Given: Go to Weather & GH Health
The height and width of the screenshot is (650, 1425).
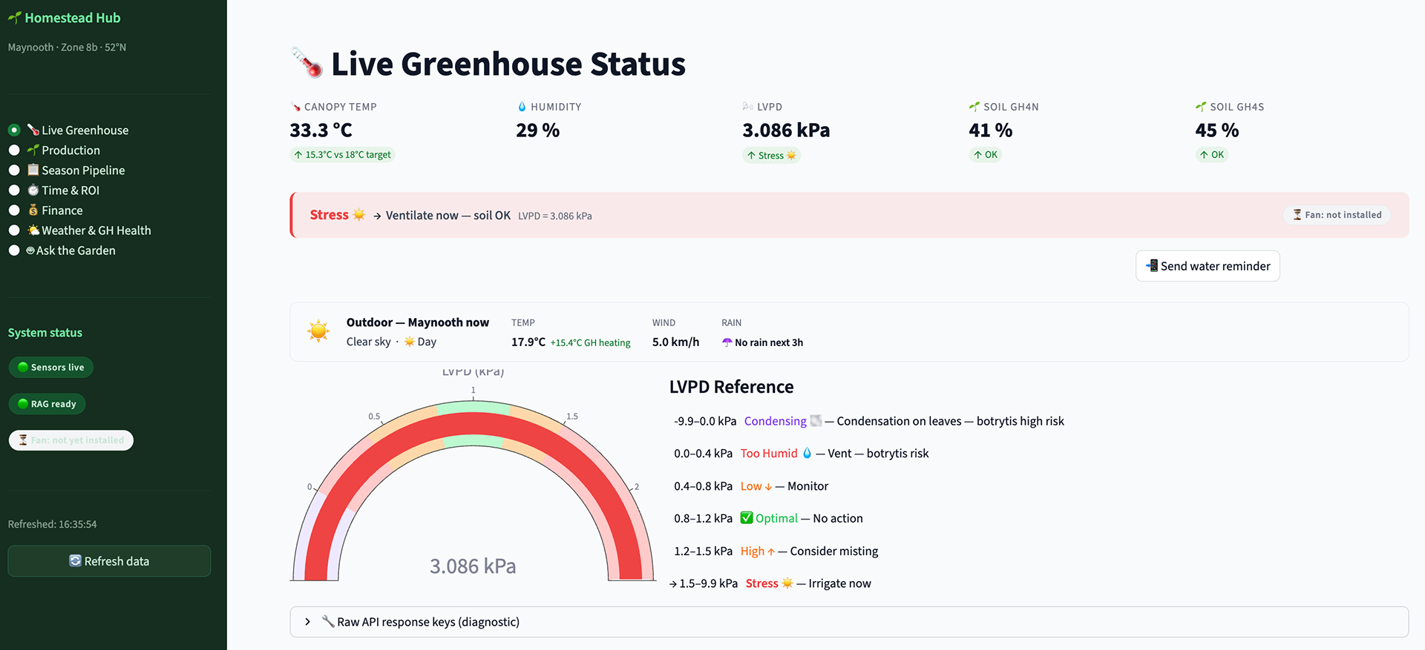Looking at the screenshot, I should (x=96, y=231).
